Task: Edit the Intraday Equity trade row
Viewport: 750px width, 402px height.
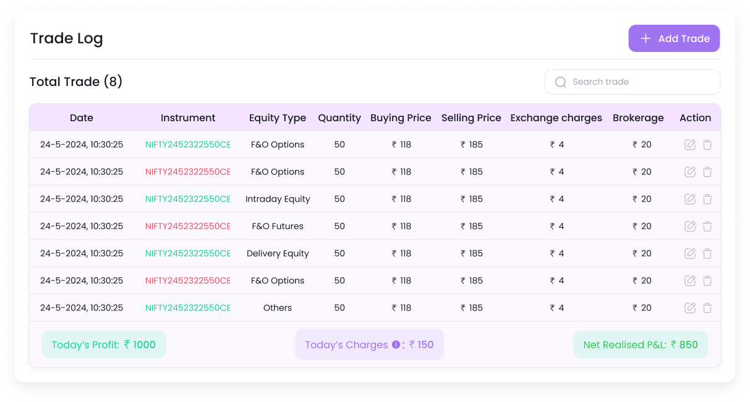Action: point(690,199)
